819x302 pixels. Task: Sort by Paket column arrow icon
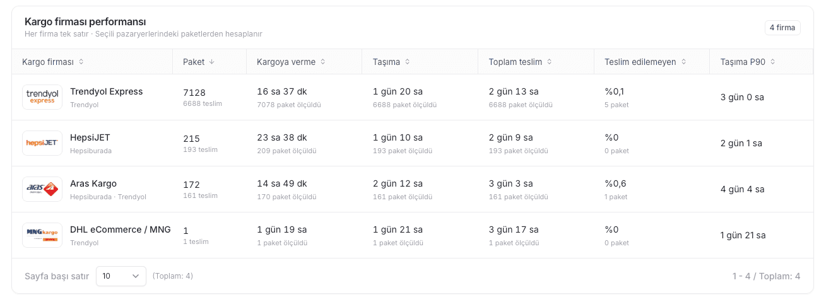[x=212, y=62]
